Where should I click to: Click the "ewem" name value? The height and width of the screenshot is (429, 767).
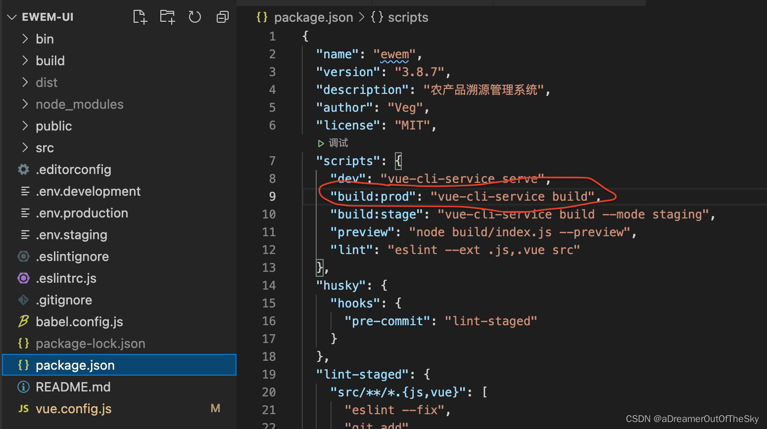[394, 54]
